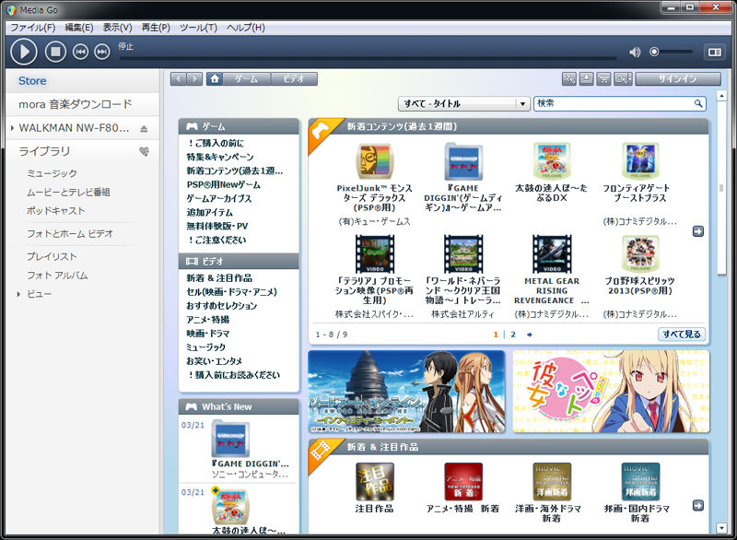Open プレイリスト in the library
The image size is (737, 540).
52,256
